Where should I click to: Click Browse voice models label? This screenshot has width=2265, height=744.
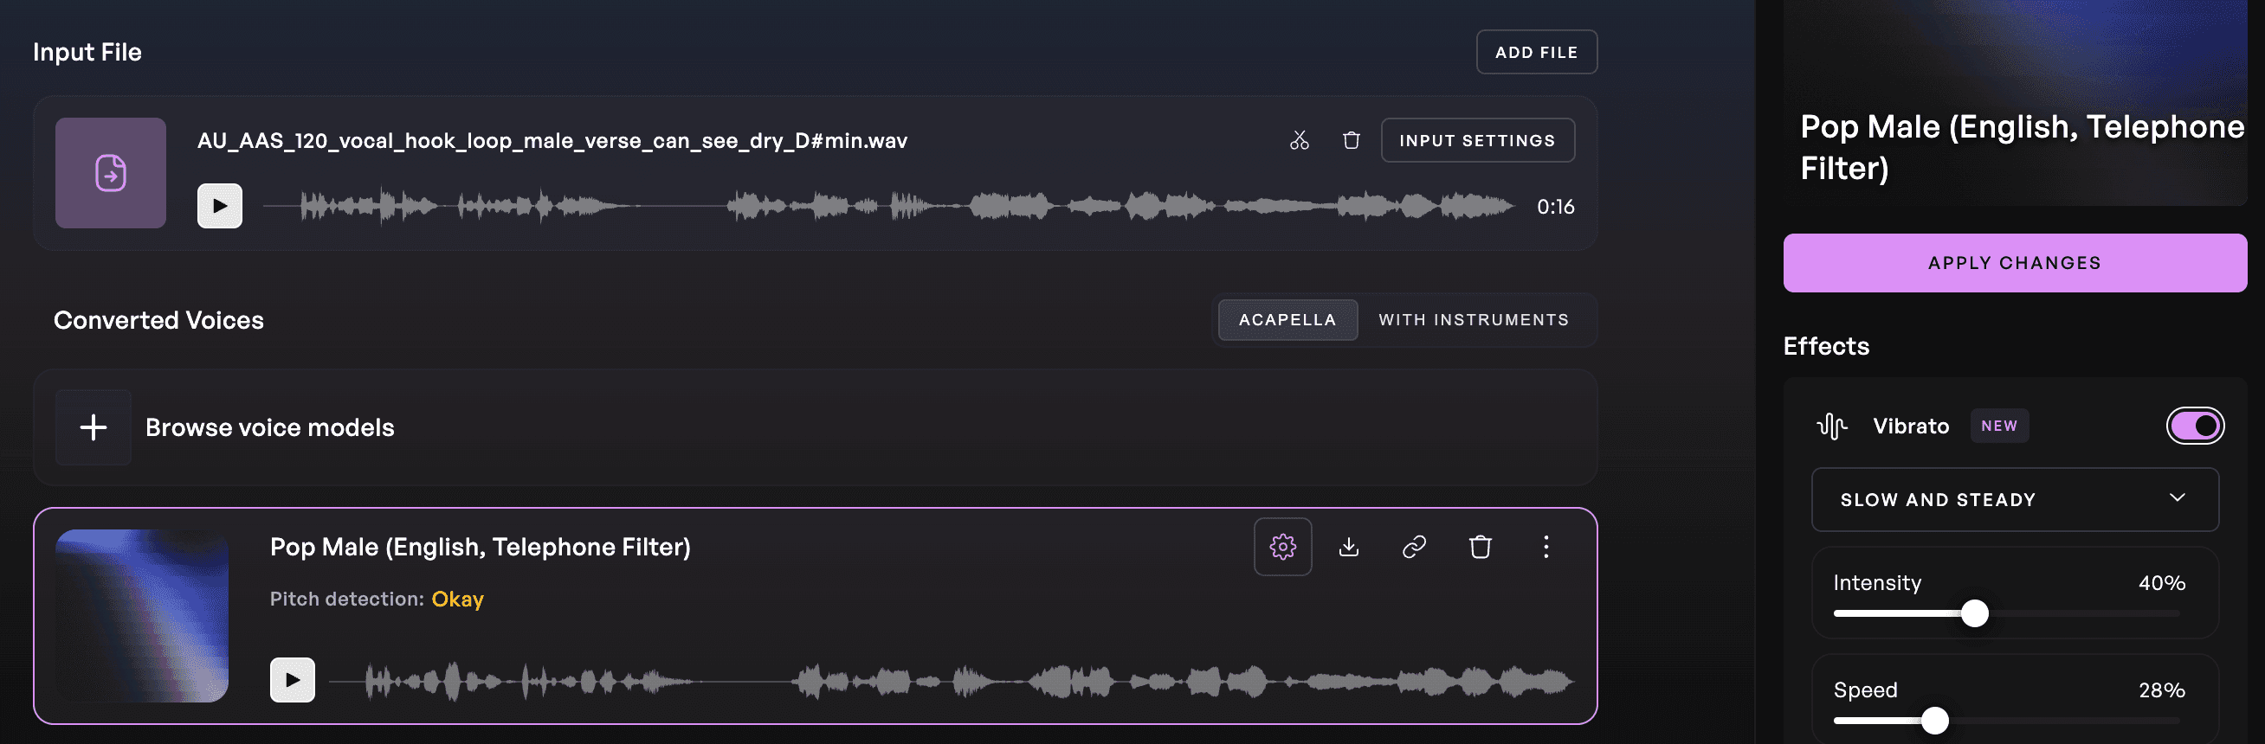[x=270, y=427]
